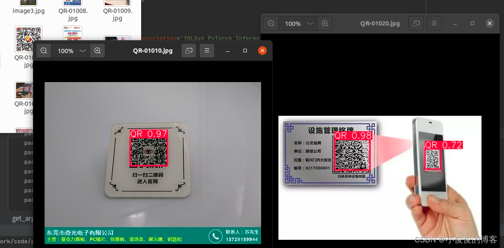Zoom in on QR-01010.jpg image

97,51
